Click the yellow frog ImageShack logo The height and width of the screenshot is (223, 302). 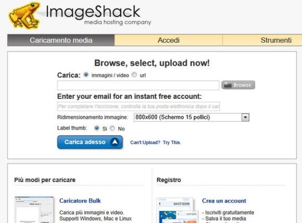point(23,15)
